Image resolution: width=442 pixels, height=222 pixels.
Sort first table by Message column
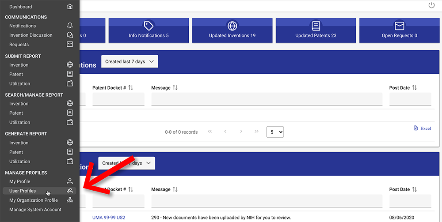175,88
